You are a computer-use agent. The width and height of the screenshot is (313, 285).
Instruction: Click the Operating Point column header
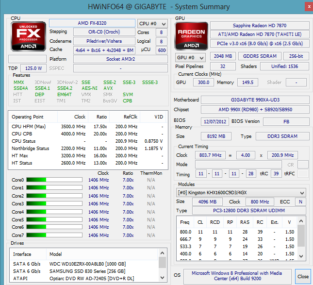[x=33, y=117]
